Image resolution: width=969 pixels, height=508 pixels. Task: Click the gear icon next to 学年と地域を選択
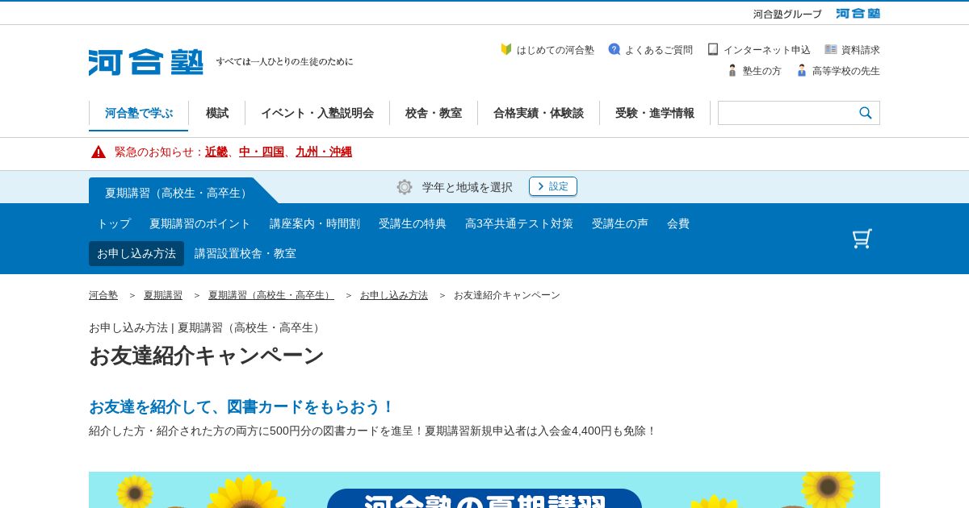pyautogui.click(x=405, y=187)
